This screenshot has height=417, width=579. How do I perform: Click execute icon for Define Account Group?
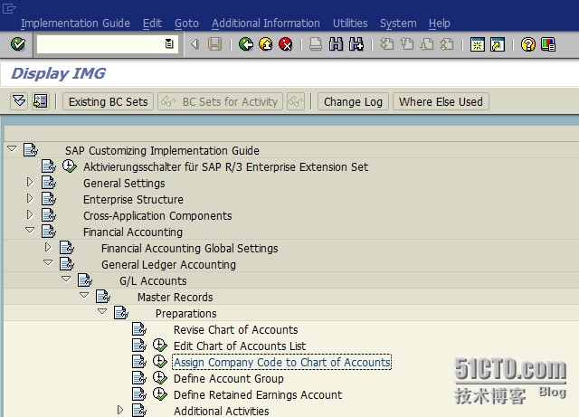point(160,378)
